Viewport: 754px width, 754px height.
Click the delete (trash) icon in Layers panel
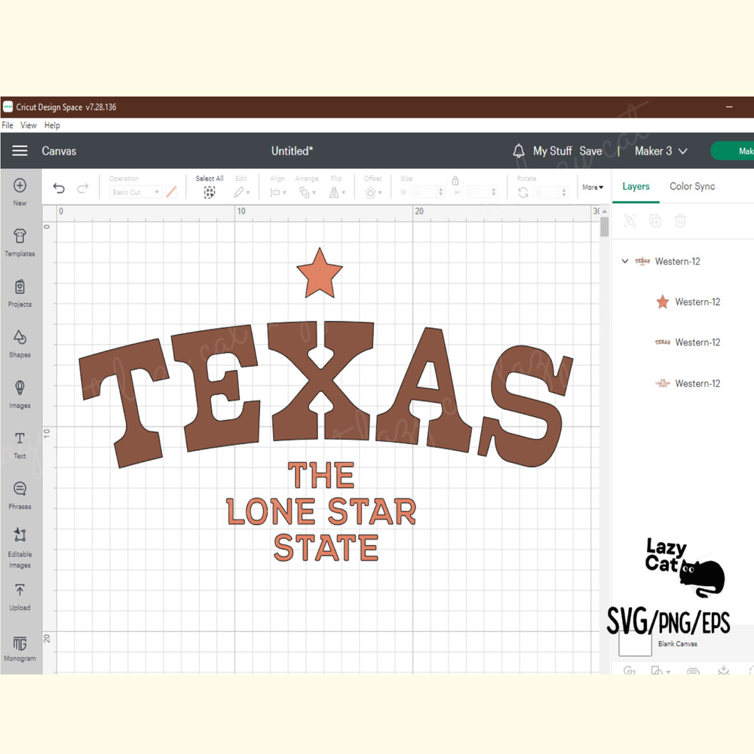pos(680,220)
